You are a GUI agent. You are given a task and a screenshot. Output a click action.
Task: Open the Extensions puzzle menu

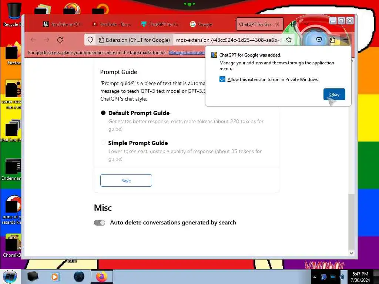tap(333, 40)
